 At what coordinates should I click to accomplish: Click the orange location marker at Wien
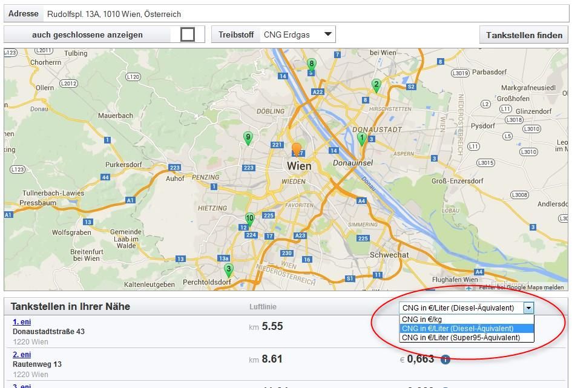pyautogui.click(x=297, y=150)
